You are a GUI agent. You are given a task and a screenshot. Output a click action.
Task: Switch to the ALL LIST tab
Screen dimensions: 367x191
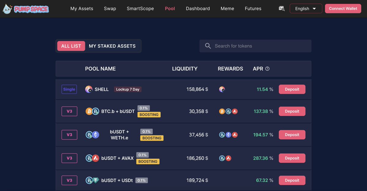pos(71,46)
